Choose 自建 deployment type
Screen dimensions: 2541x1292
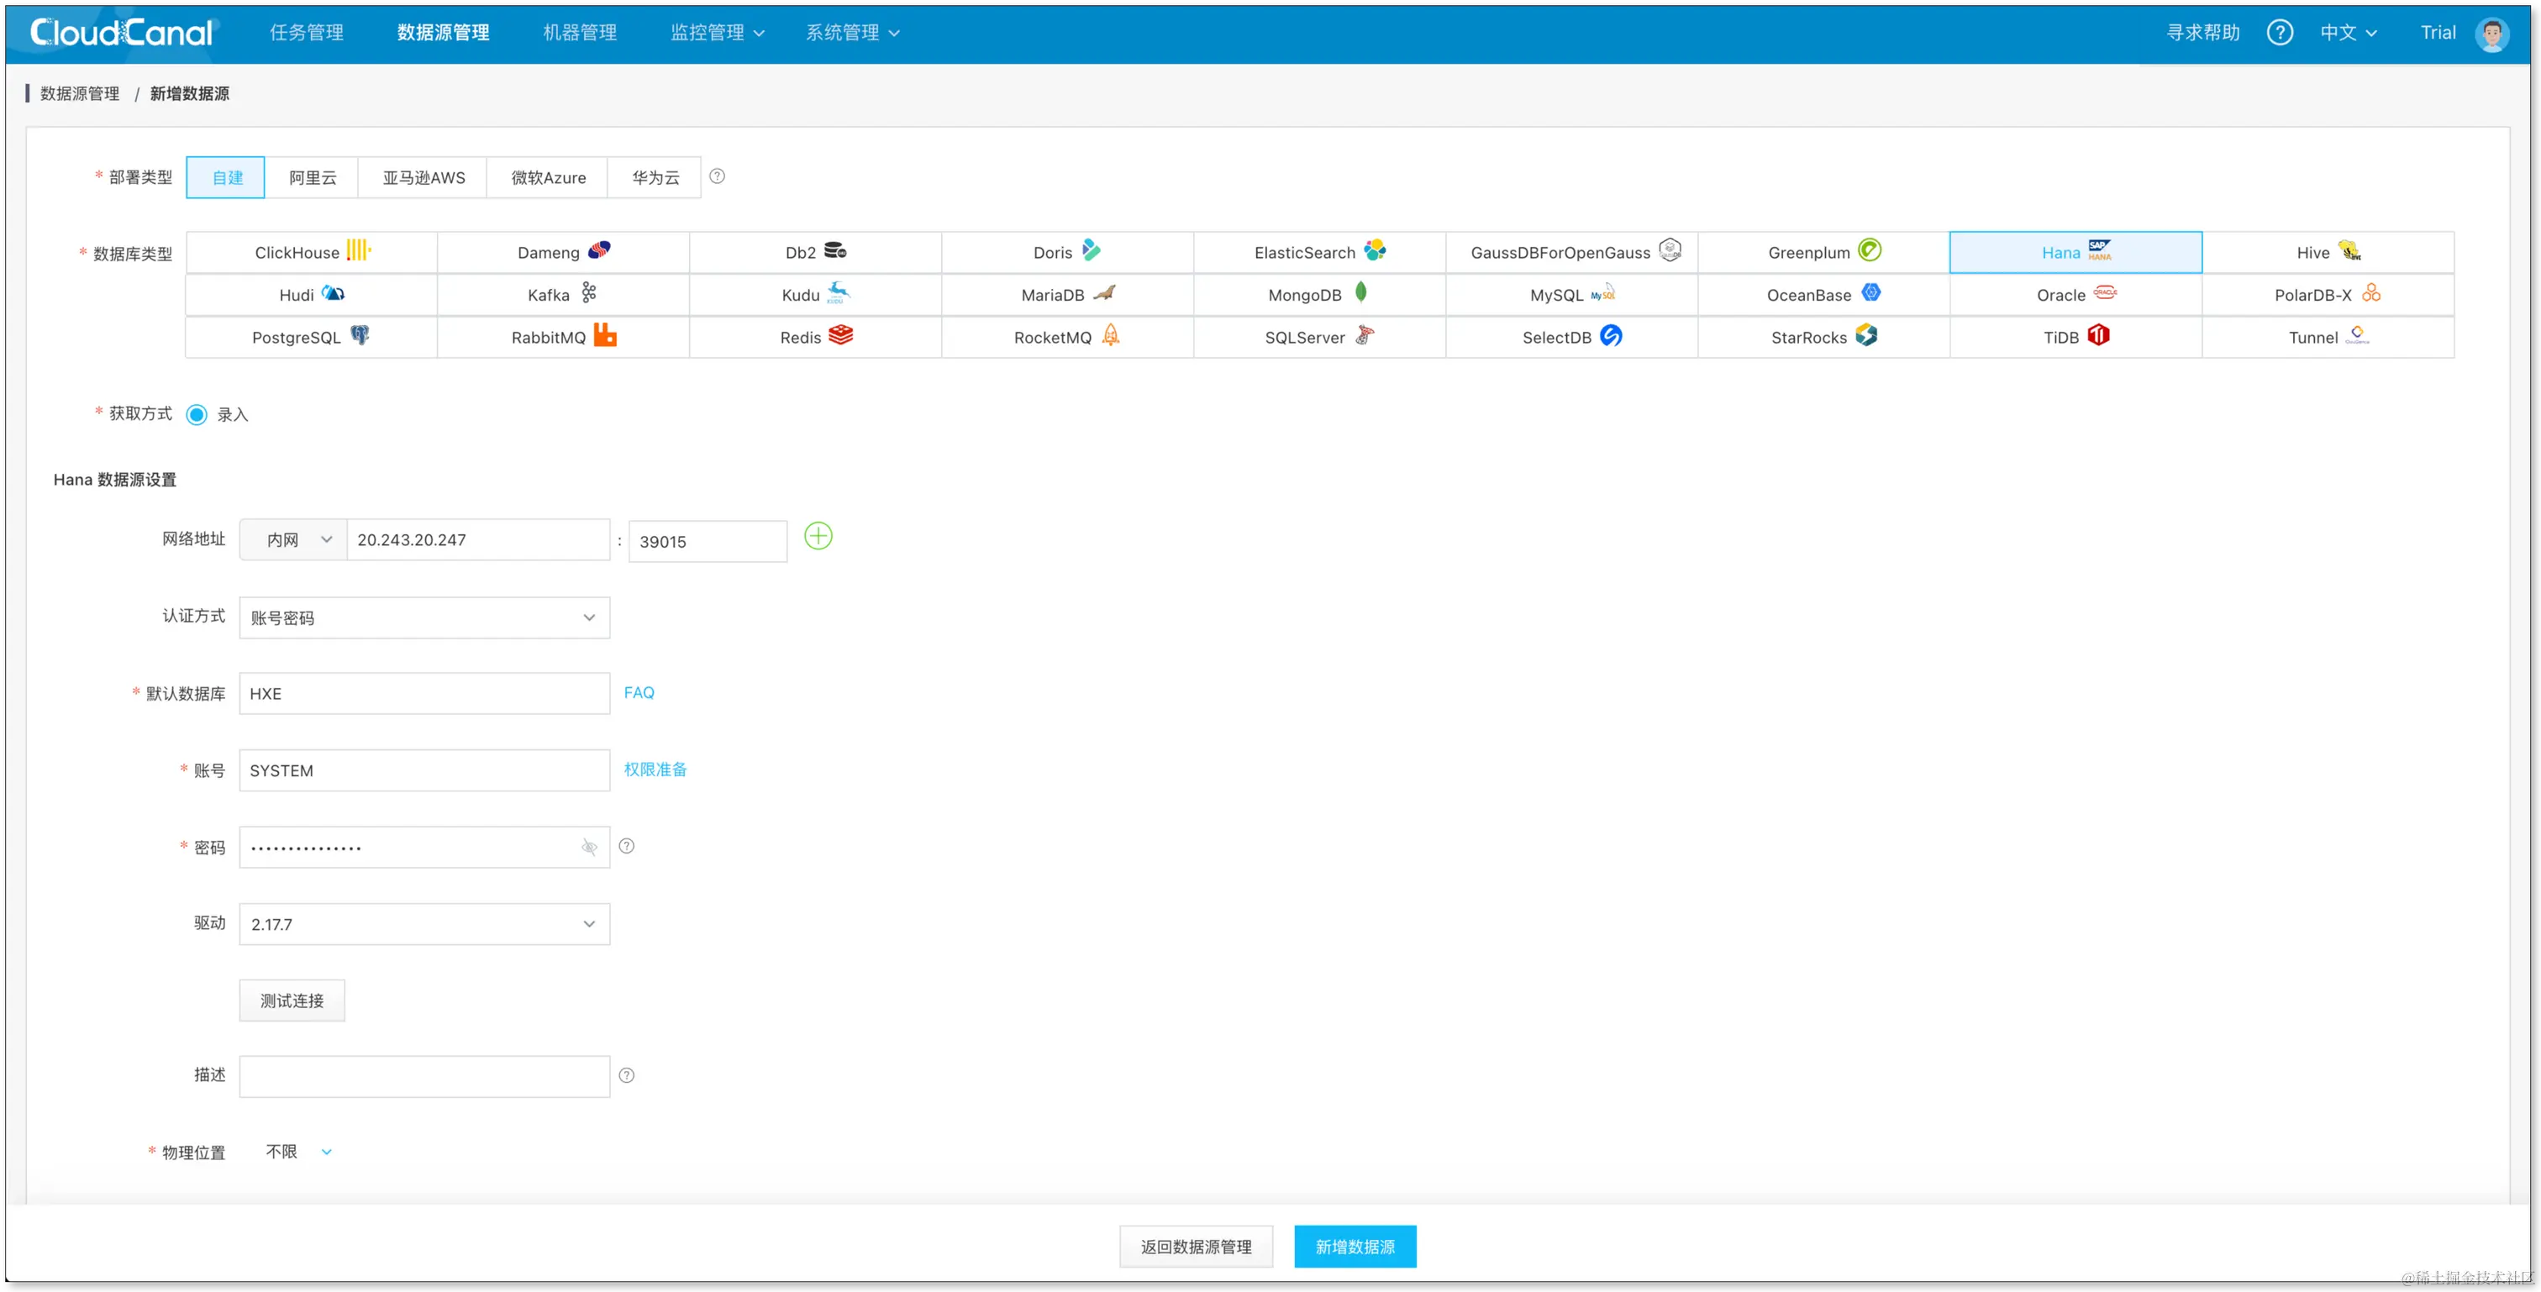pos(226,177)
